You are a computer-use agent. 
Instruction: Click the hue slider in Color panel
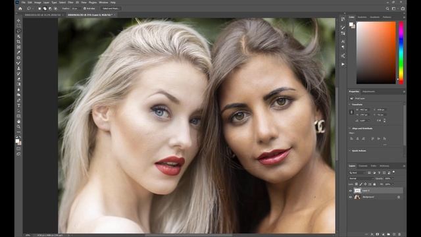pyautogui.click(x=401, y=53)
